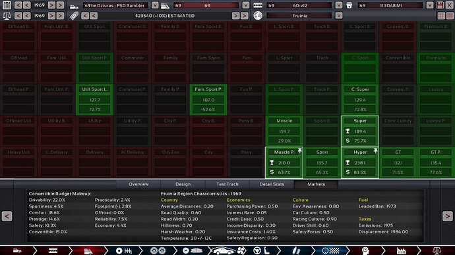The height and width of the screenshot is (255, 455).
Task: Expand the car model dropdown for FSD Rambler
Action: click(x=155, y=5)
